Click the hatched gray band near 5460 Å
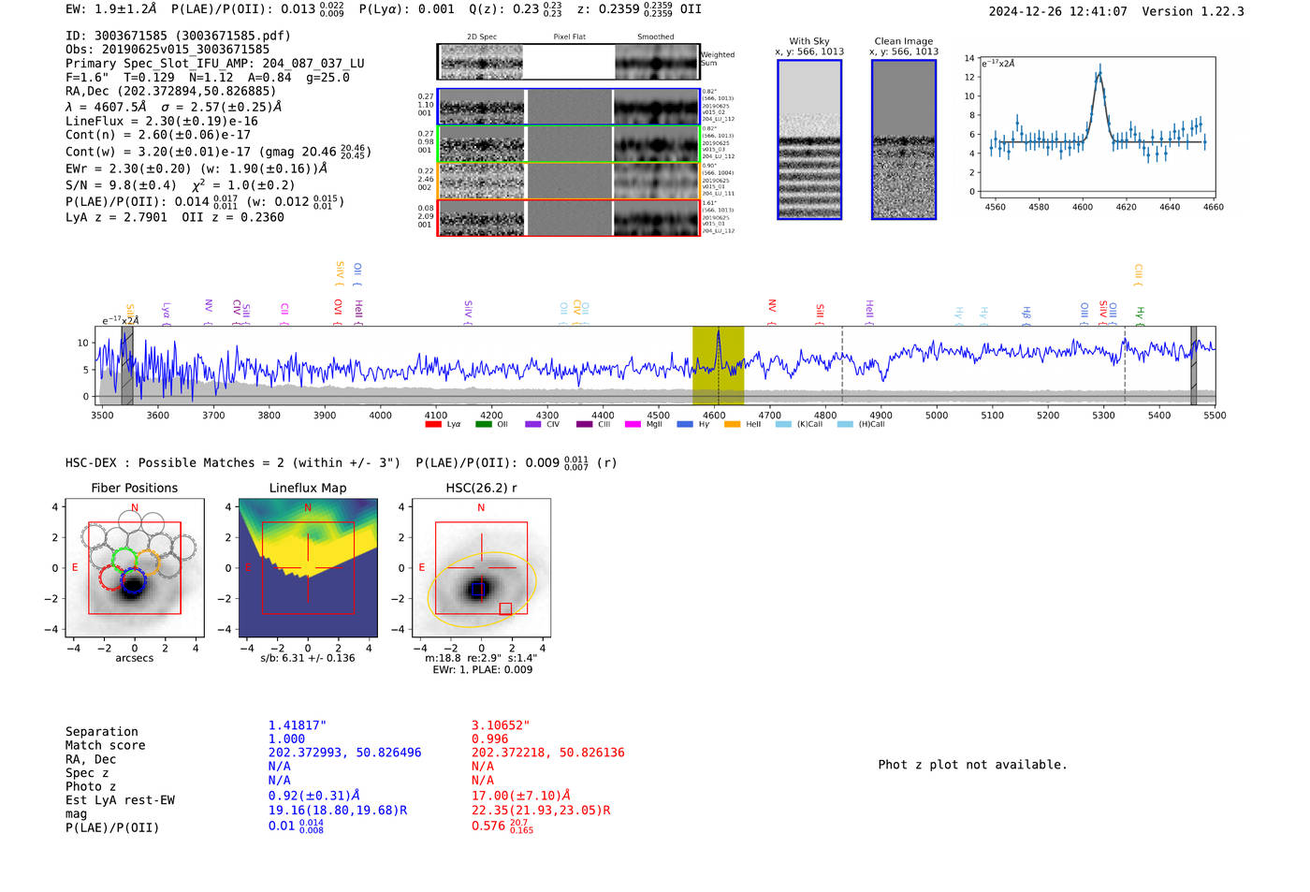 coord(1193,365)
